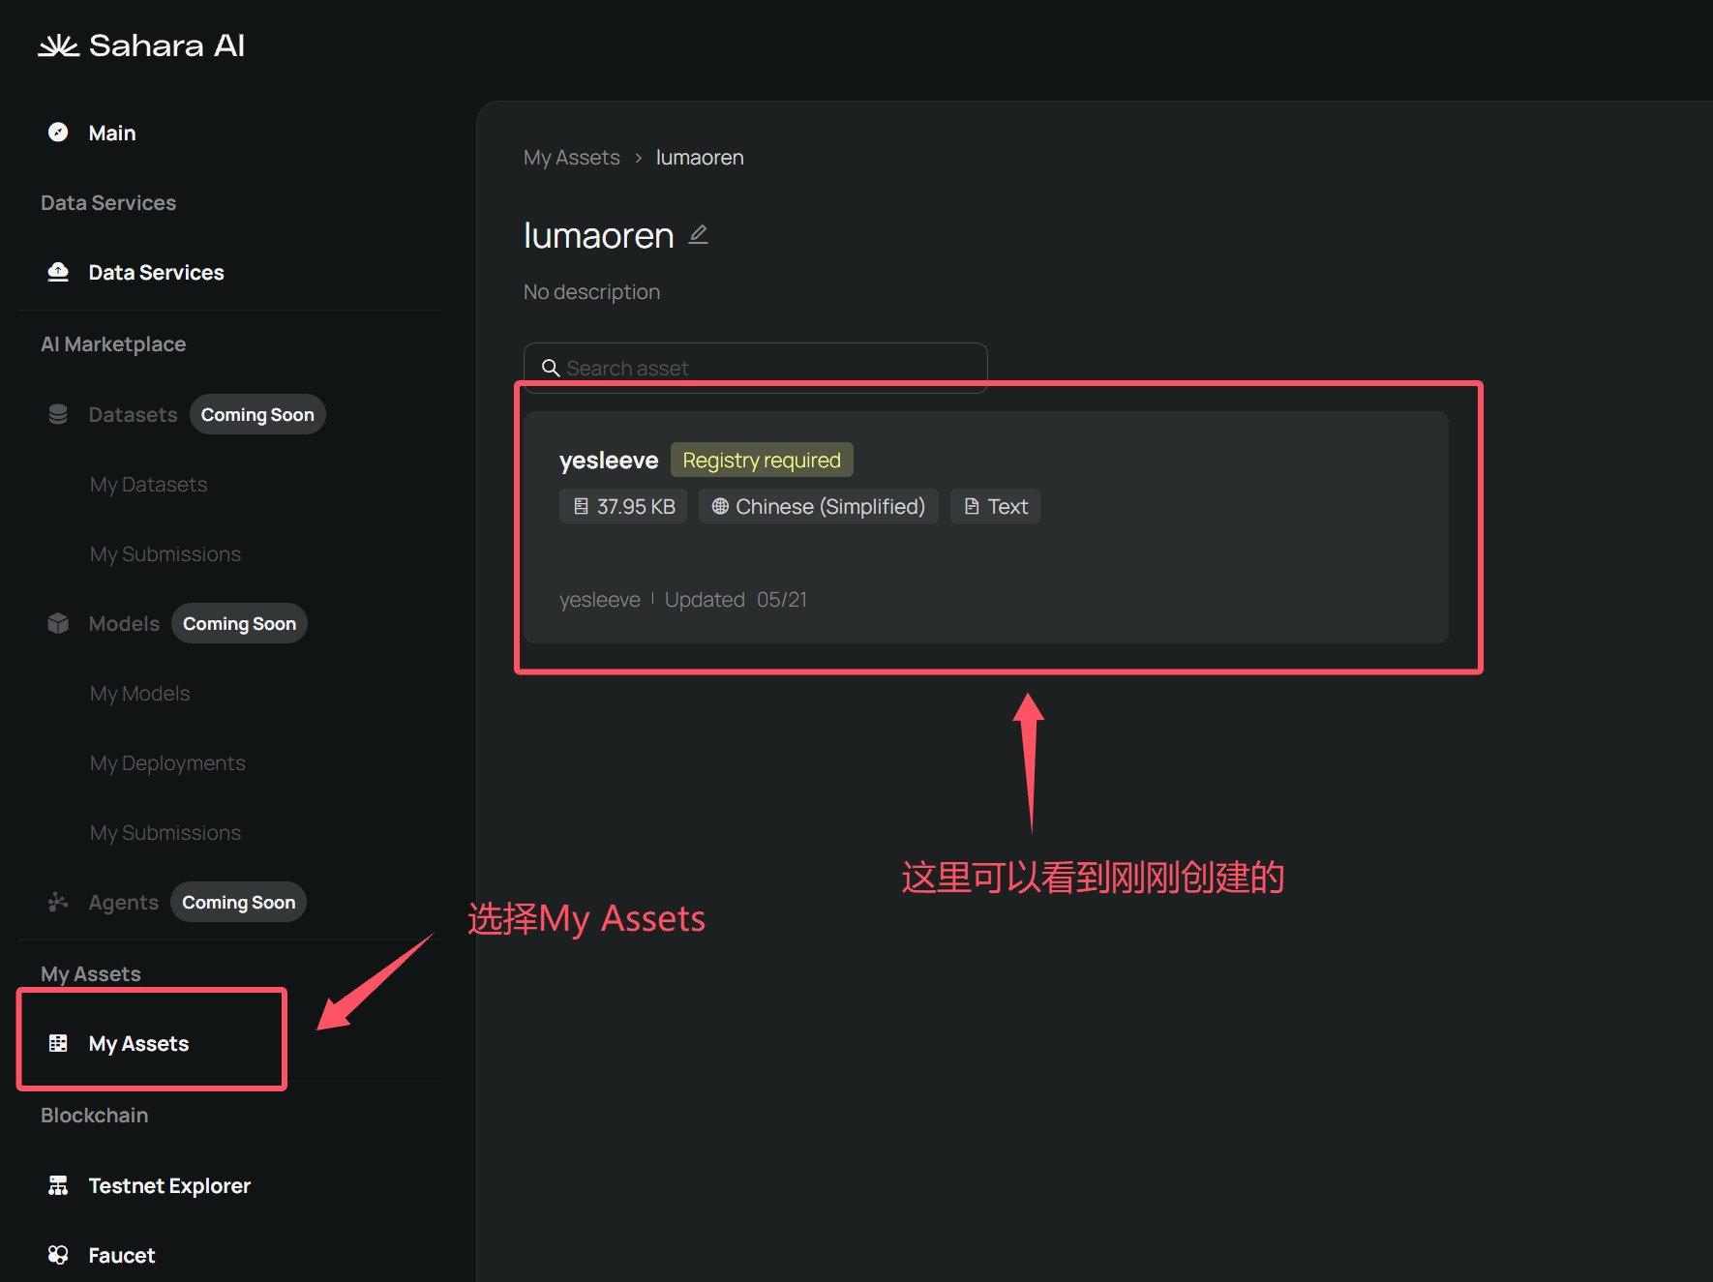Click the file size icon beside 37.95 KB
The width and height of the screenshot is (1713, 1282).
581,506
